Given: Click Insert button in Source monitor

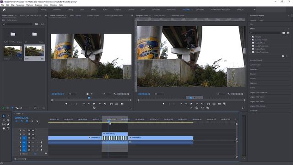Looking at the screenshot, I should pyautogui.click(x=111, y=104).
